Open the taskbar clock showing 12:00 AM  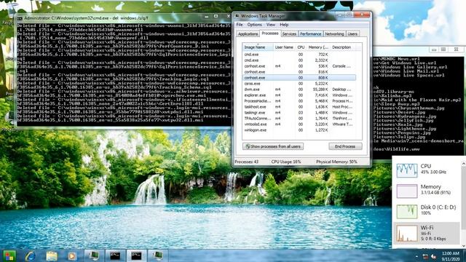click(451, 256)
